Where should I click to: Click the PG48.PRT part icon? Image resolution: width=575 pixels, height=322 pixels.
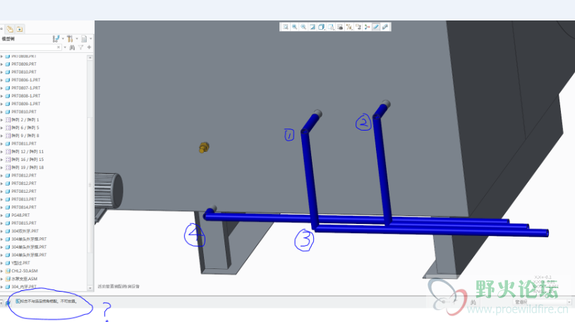[8, 215]
